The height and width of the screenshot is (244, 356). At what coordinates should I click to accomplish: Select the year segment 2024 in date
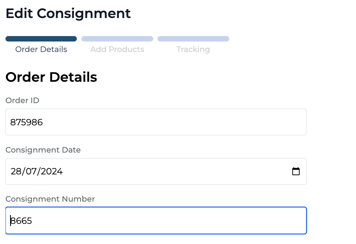(x=51, y=171)
